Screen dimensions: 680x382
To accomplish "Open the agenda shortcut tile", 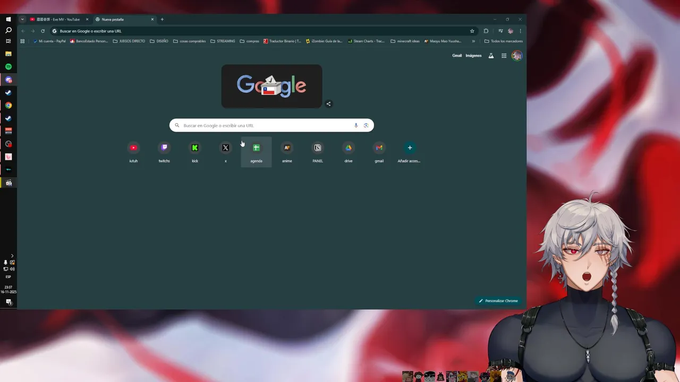I will click(x=256, y=152).
